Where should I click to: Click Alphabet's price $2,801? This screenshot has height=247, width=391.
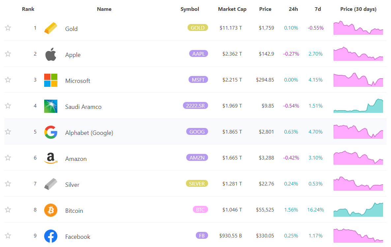point(266,132)
